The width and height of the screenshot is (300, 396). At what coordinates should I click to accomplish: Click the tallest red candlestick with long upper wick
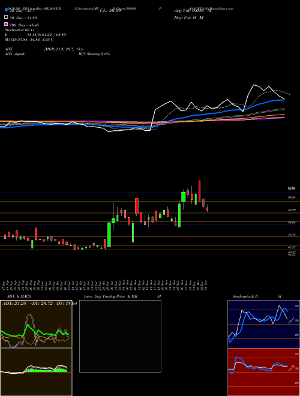[x=199, y=191]
